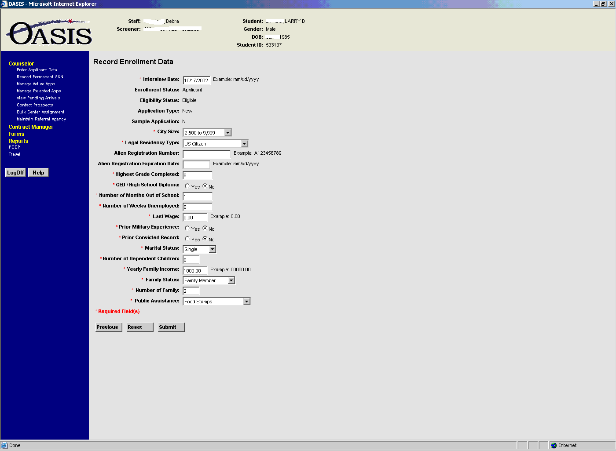This screenshot has width=616, height=451.
Task: Expand the Legal Residency Type dropdown
Action: 245,144
